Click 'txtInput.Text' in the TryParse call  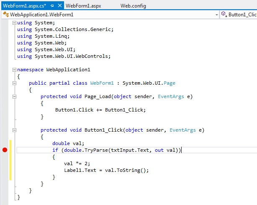[130, 150]
